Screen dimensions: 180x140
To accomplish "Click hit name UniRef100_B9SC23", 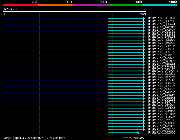I will [161, 34].
